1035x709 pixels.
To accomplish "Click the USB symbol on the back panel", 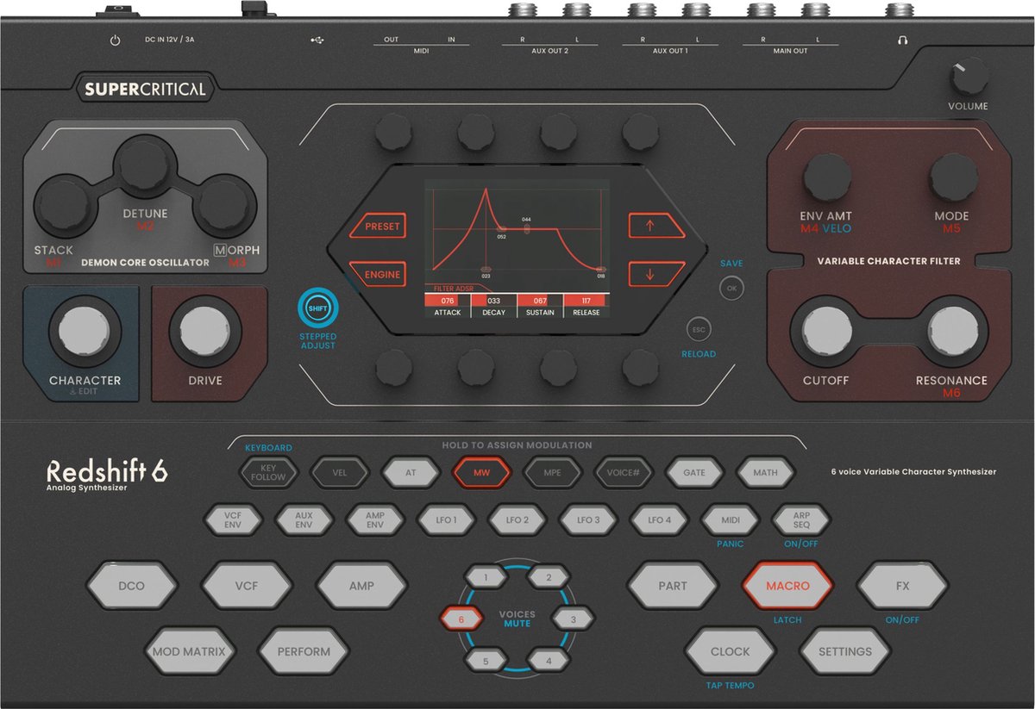I will pyautogui.click(x=318, y=40).
